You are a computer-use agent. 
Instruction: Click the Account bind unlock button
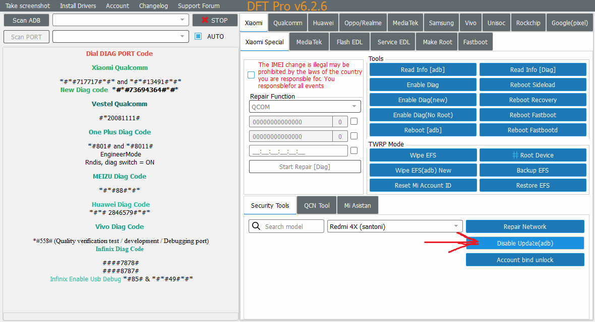(525, 260)
